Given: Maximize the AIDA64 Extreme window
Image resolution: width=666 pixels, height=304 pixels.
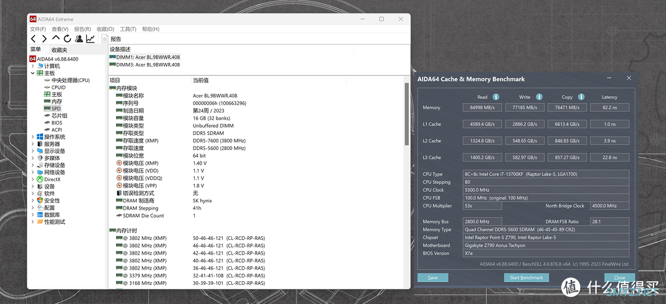Looking at the screenshot, I should point(382,19).
